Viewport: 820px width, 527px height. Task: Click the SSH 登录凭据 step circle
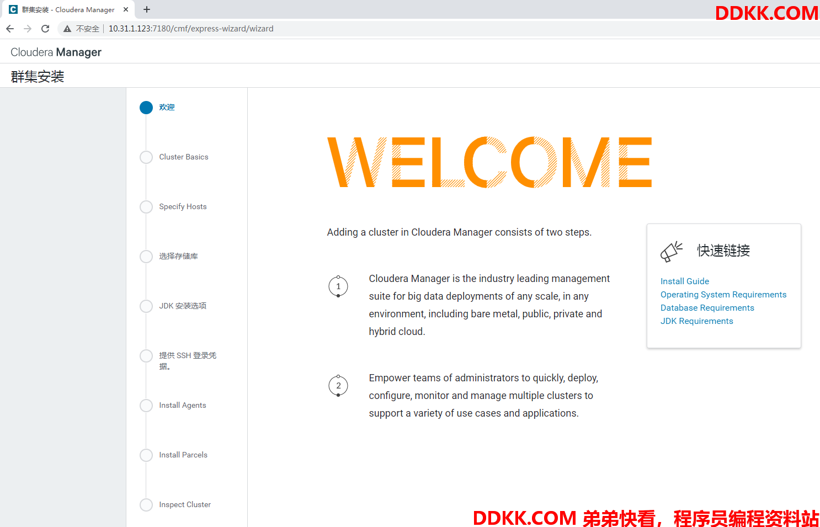pyautogui.click(x=146, y=356)
